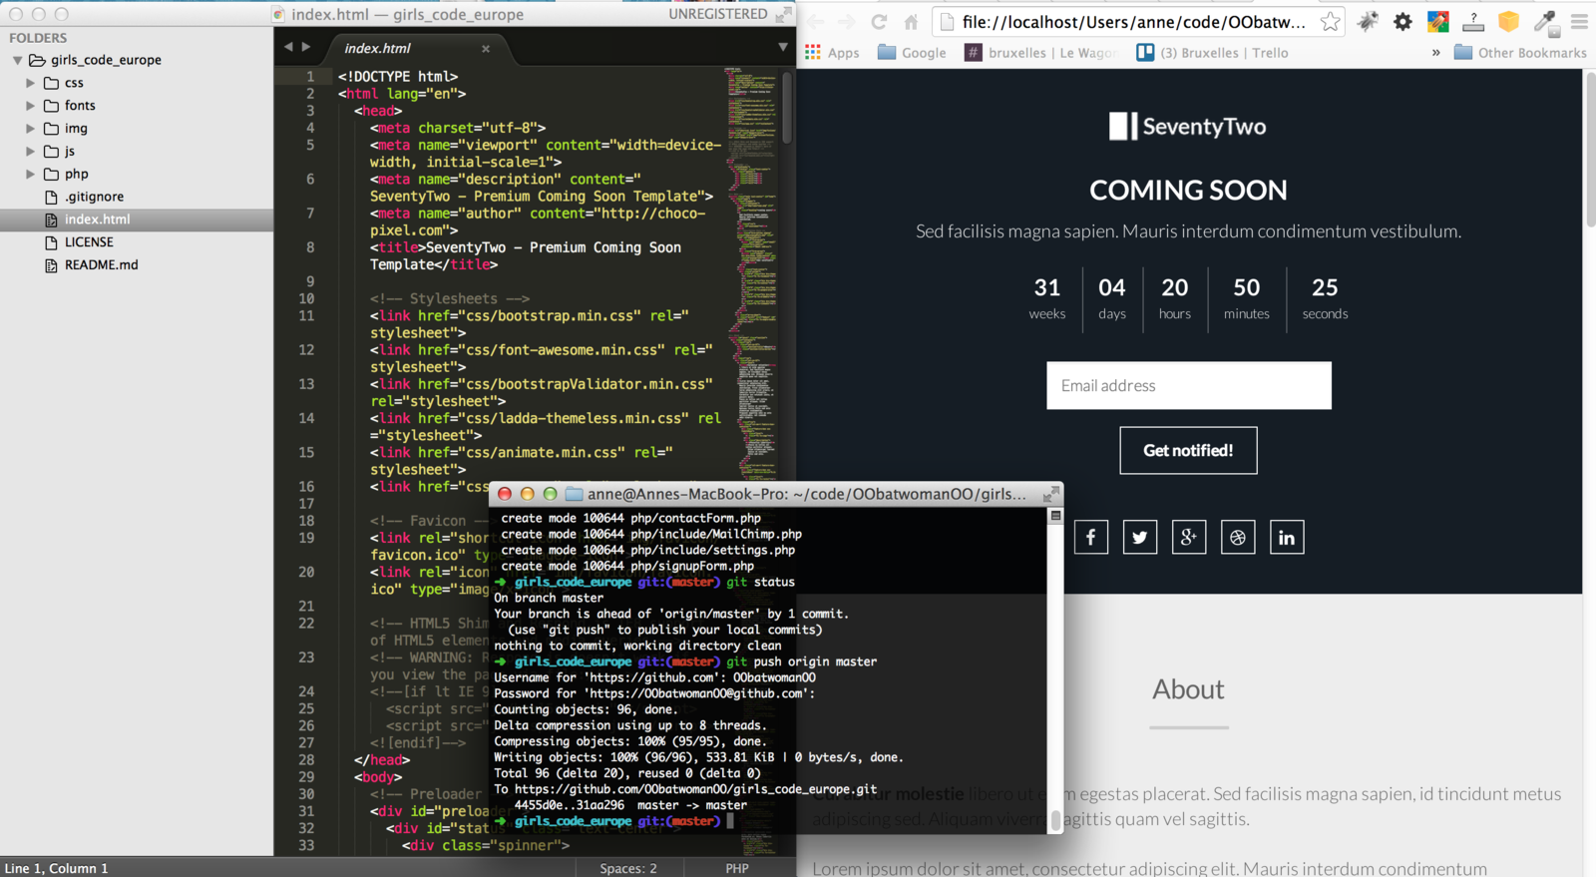Click the Chrome address bar URL
This screenshot has height=877, width=1596.
click(x=1133, y=22)
